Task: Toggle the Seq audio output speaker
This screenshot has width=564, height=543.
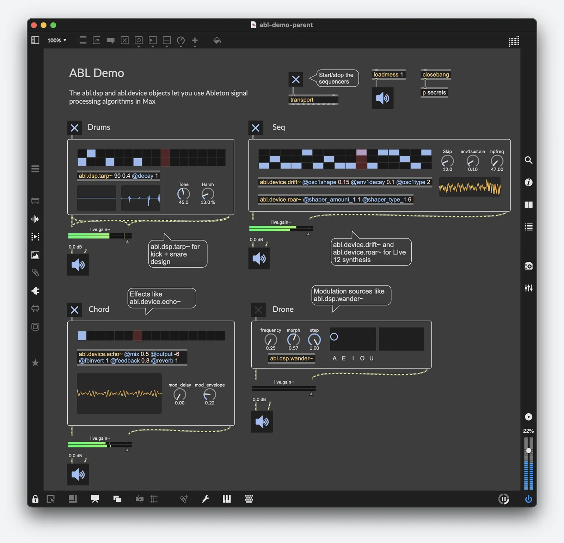Action: coord(259,258)
